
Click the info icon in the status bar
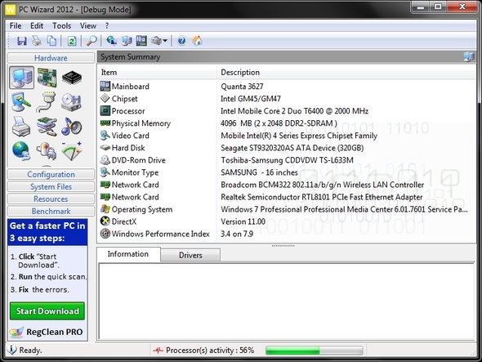(x=11, y=350)
